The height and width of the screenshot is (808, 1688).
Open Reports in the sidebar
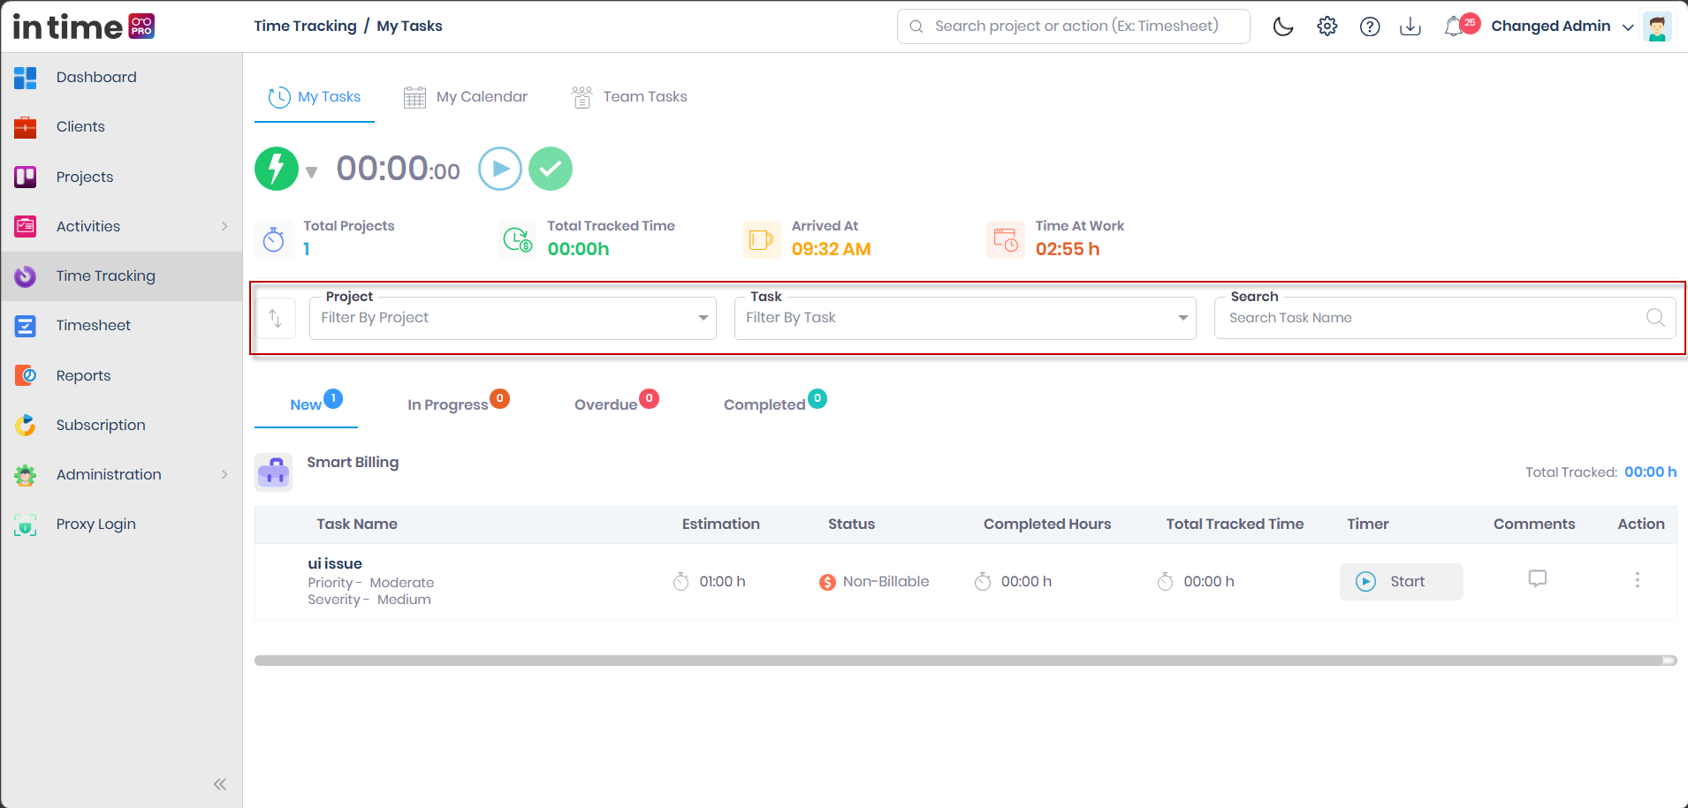122,375
